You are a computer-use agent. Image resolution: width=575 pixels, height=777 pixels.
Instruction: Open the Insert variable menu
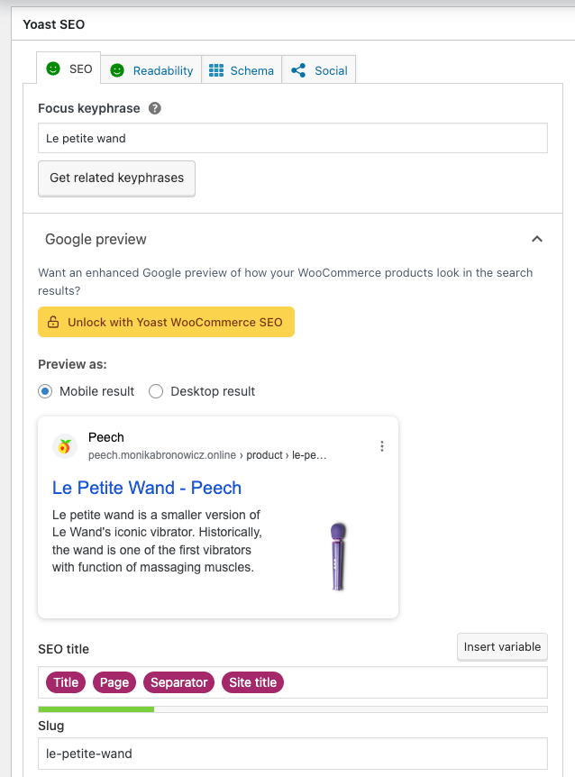pyautogui.click(x=502, y=646)
